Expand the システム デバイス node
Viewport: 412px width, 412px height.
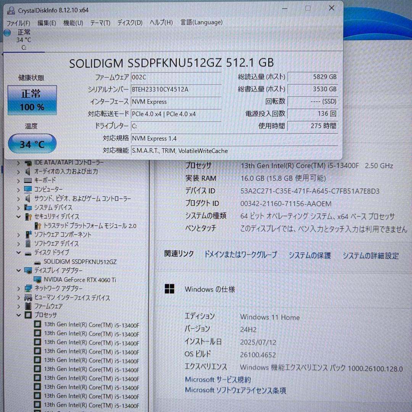tap(18, 208)
